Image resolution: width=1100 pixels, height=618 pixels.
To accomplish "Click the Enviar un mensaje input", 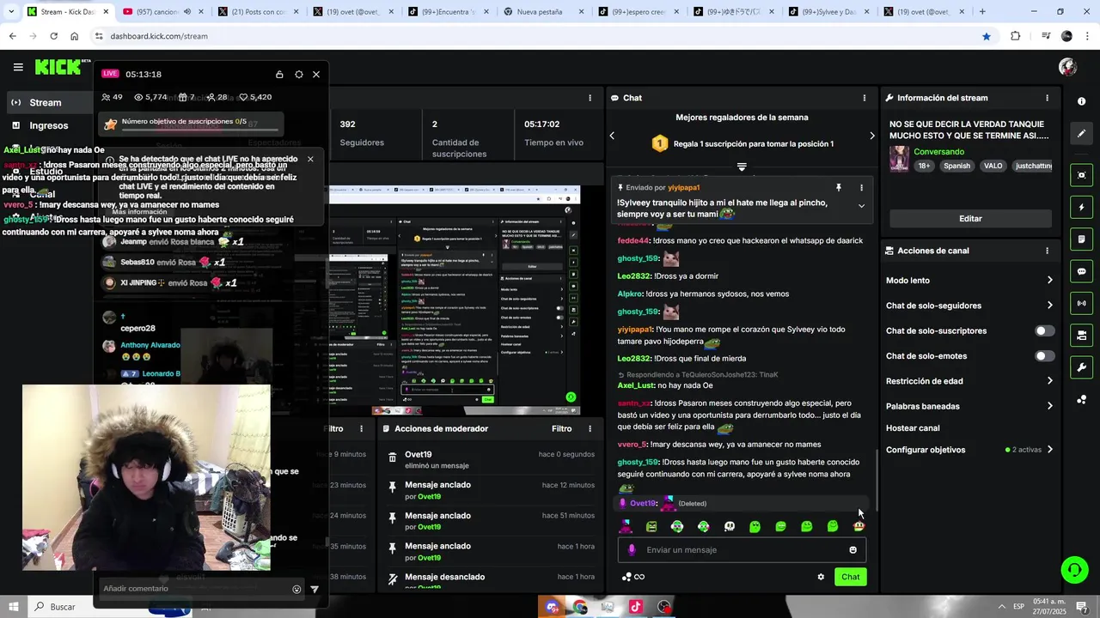I will (742, 550).
